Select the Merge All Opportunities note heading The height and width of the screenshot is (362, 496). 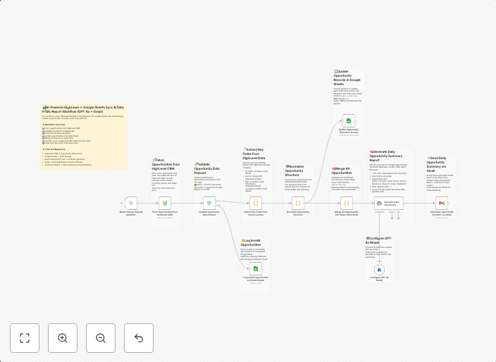coord(342,170)
